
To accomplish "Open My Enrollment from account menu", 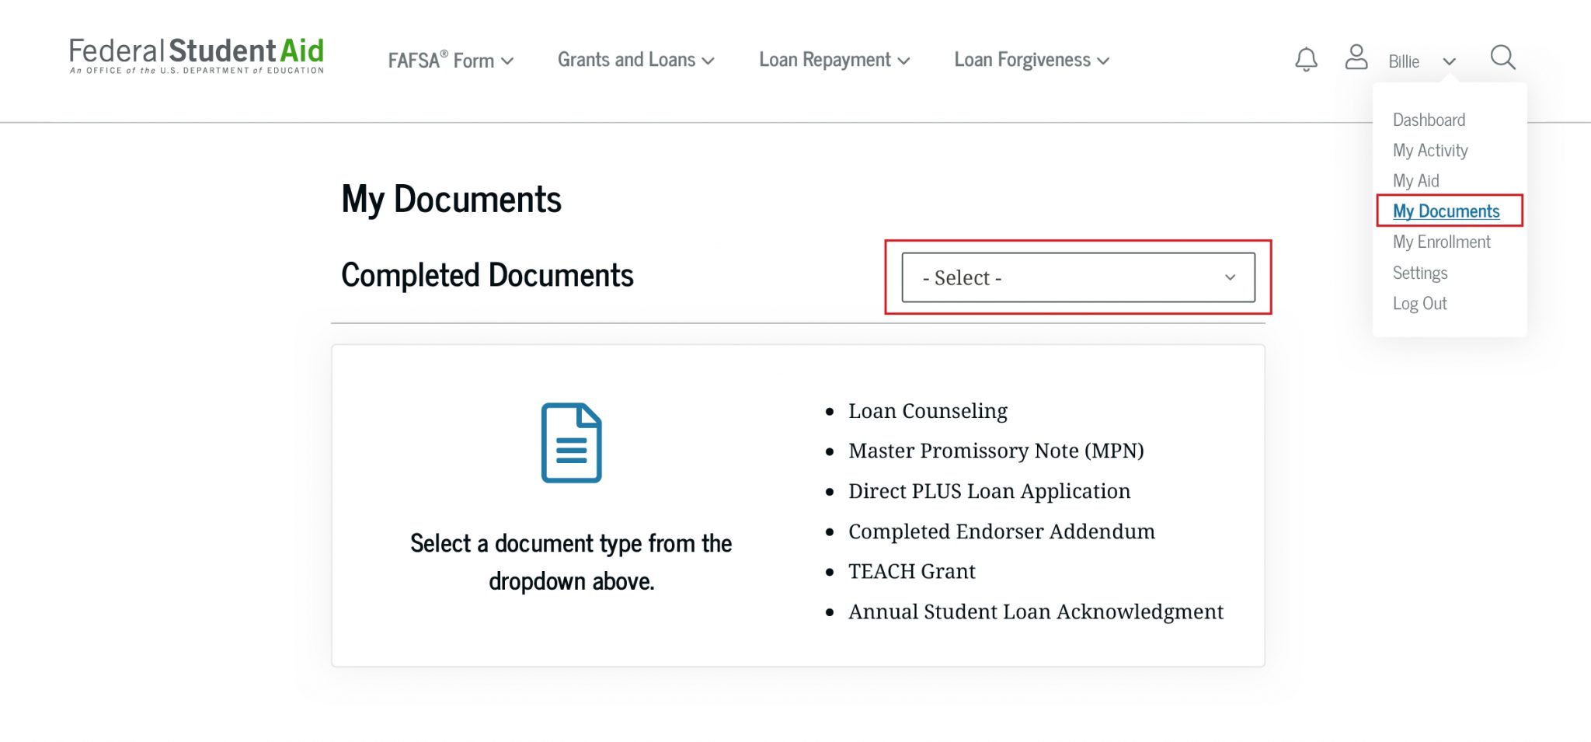I will (1441, 242).
